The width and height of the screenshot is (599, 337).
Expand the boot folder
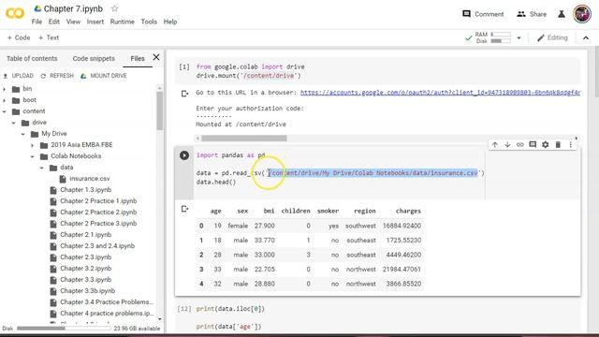pos(4,100)
